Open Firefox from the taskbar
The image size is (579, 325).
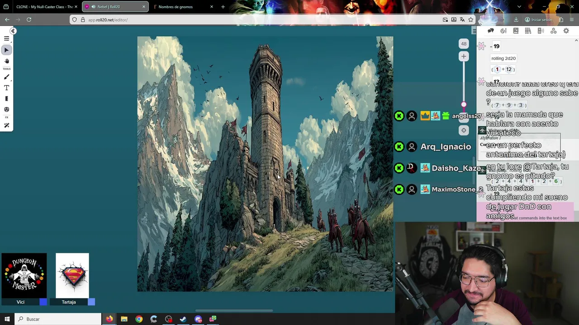109,319
